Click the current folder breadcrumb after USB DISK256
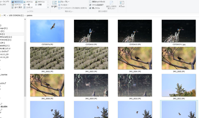Image resolution: width=199 pixels, height=118 pixels. point(29,15)
